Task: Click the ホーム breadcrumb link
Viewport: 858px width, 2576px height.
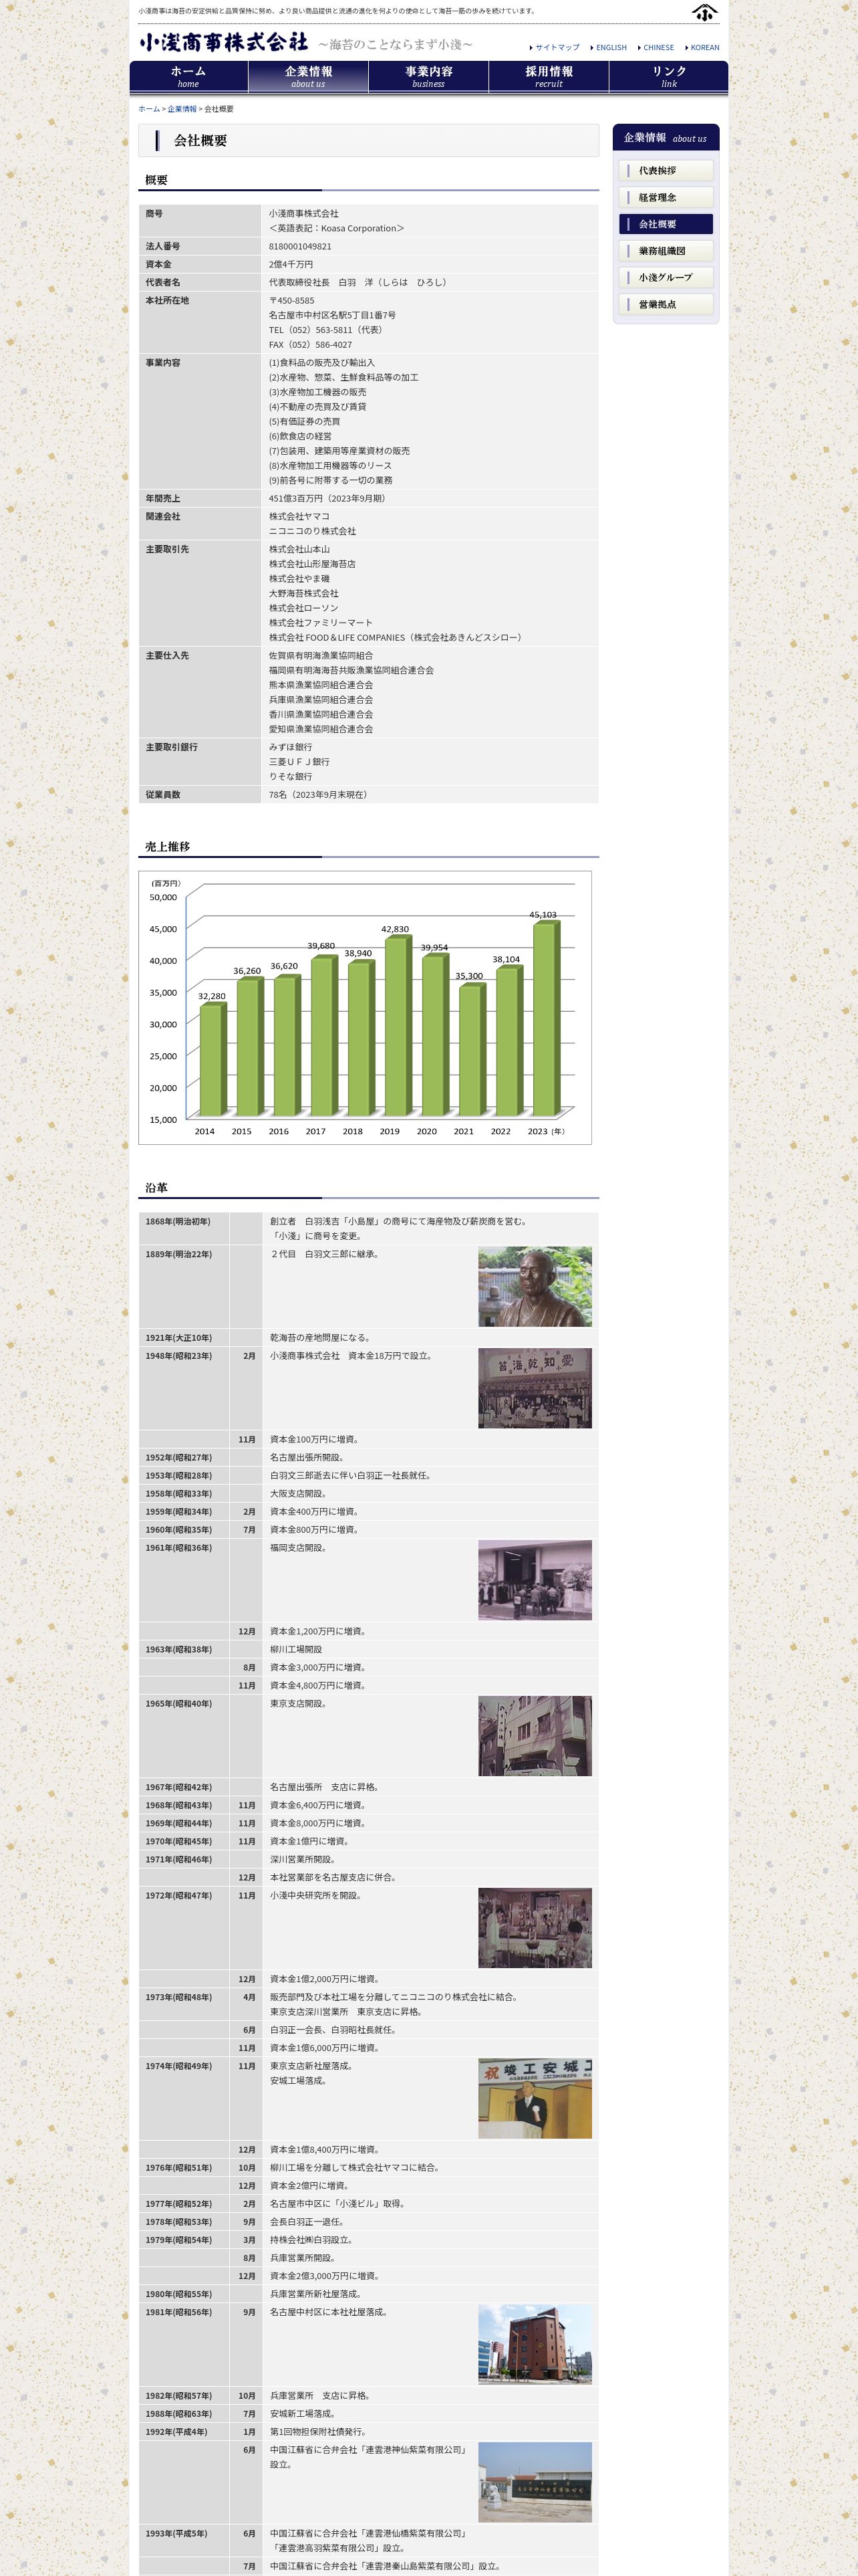Action: (149, 109)
